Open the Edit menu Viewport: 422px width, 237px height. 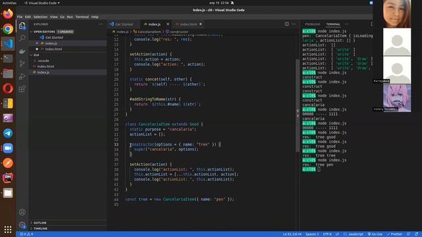click(28, 17)
